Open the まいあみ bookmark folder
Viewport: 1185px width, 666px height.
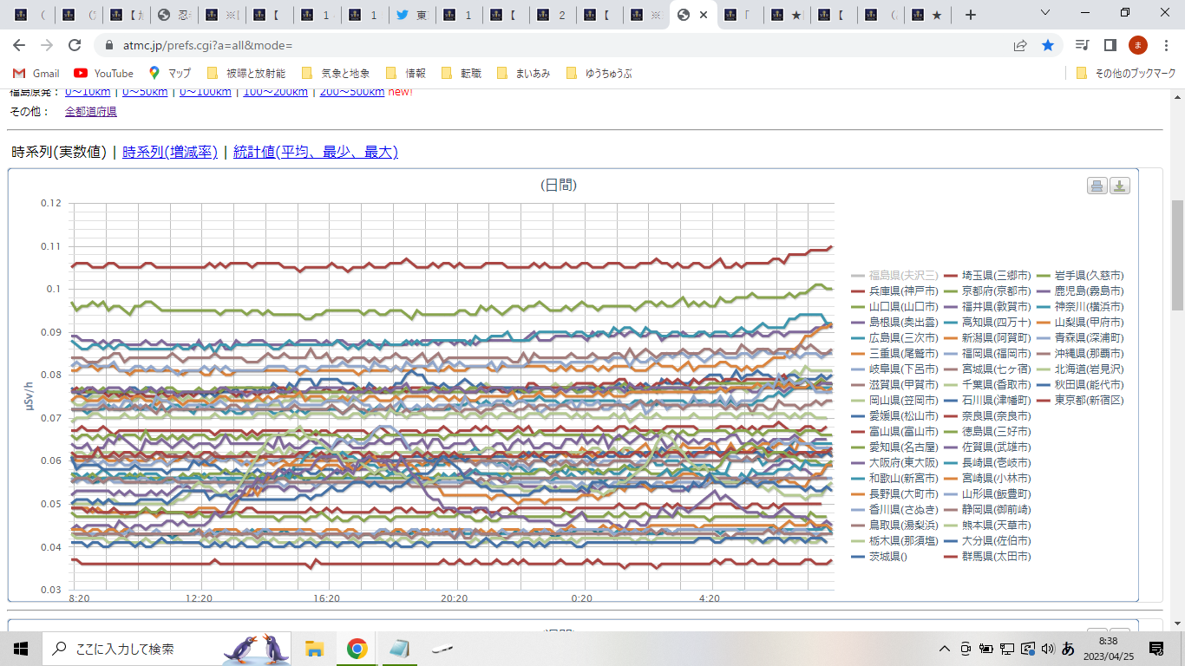pos(524,73)
